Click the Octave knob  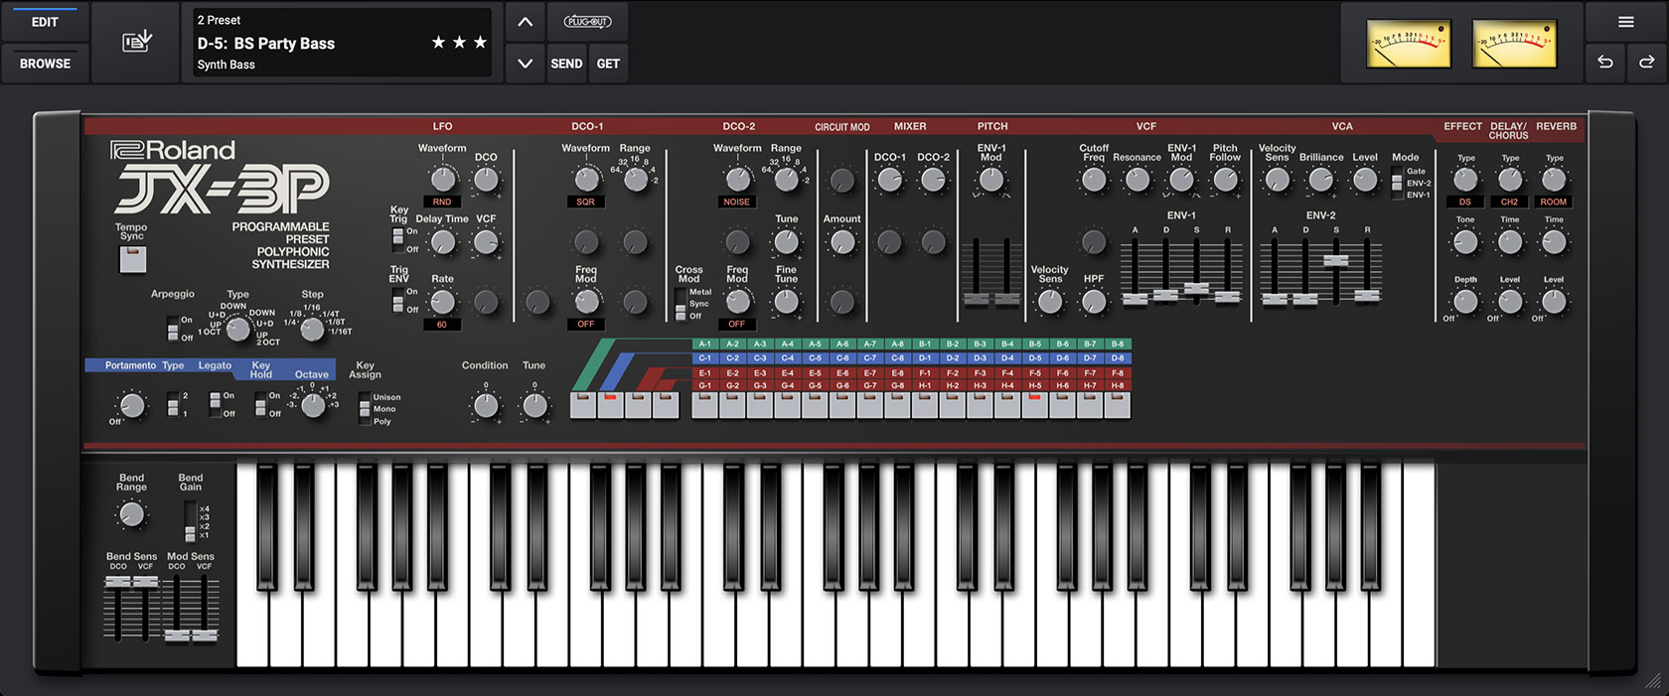(x=313, y=405)
